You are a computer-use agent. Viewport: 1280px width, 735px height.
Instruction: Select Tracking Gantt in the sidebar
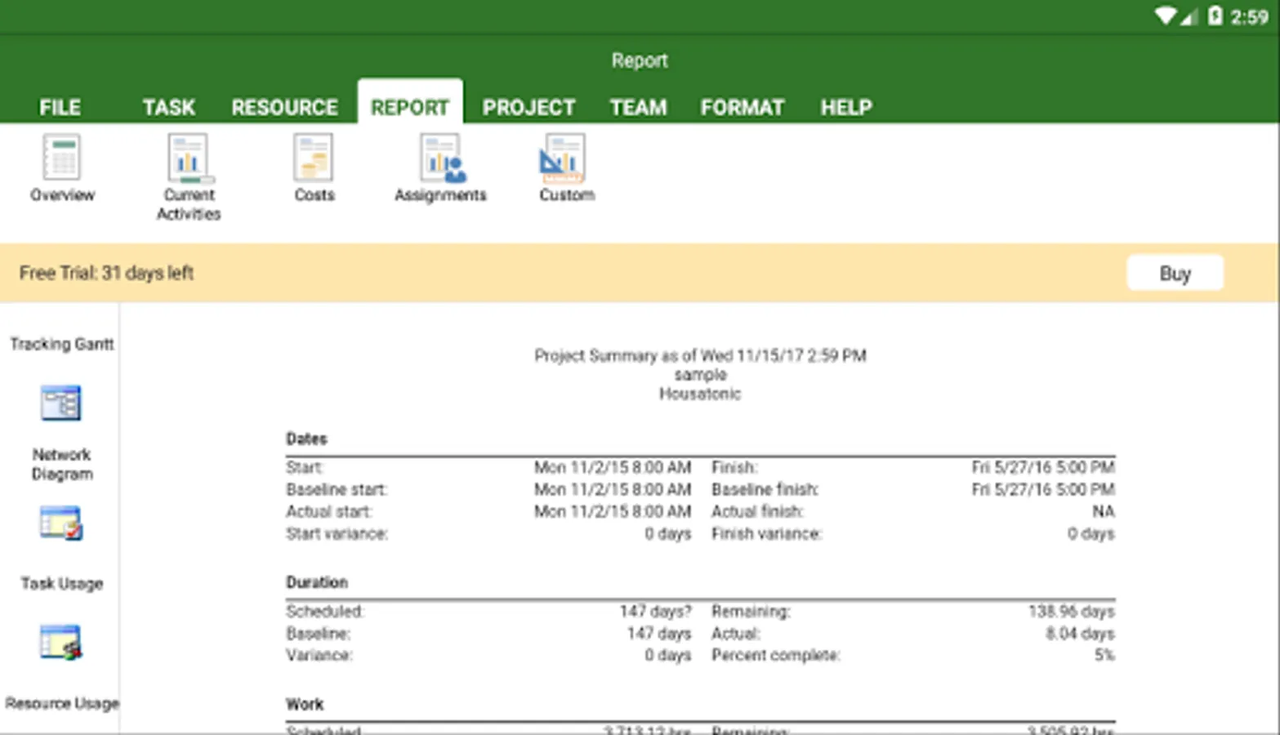point(62,344)
